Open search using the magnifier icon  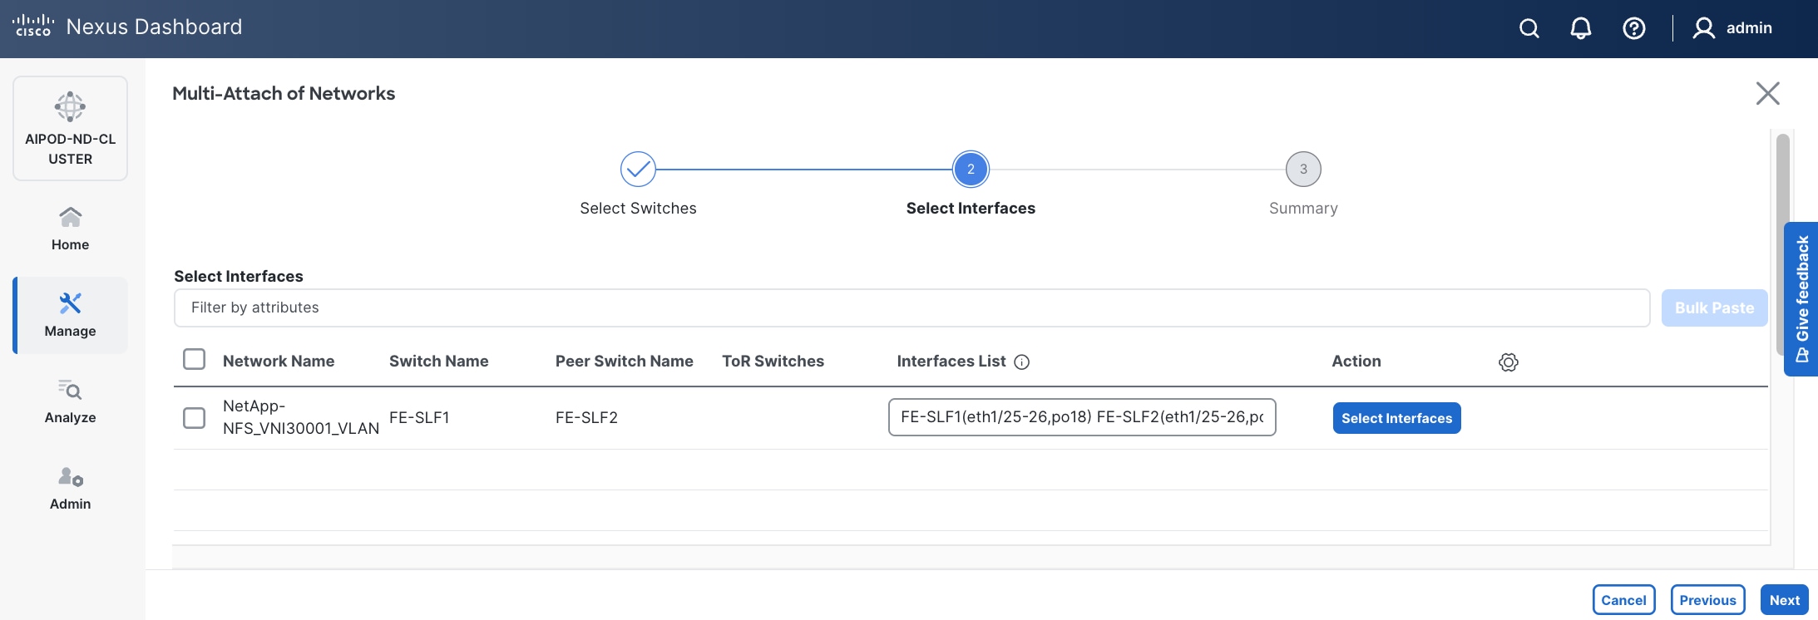click(x=1529, y=28)
